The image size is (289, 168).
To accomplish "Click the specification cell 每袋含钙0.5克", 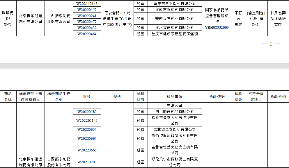I will pos(117,19).
